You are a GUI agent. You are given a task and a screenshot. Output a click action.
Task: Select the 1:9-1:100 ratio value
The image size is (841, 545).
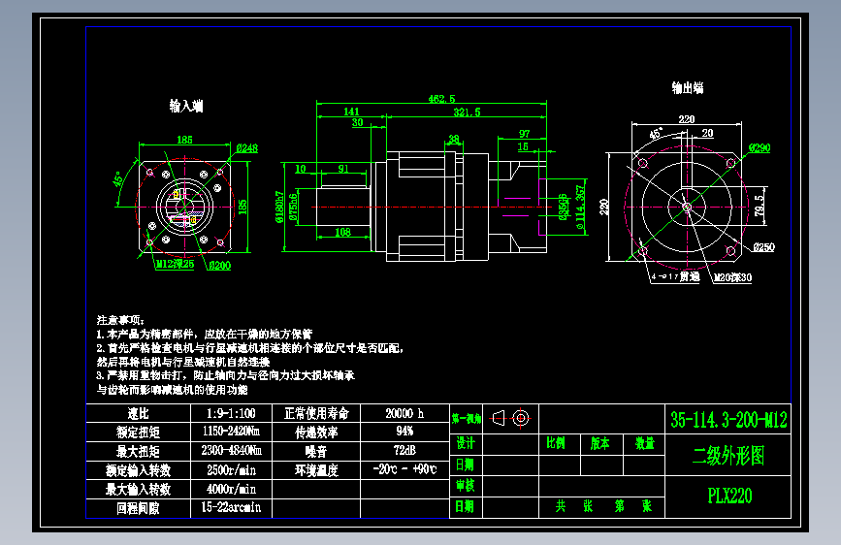pos(231,413)
